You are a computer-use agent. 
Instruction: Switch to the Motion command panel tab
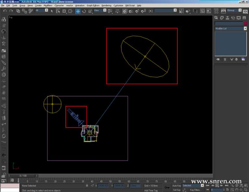tap(233, 18)
